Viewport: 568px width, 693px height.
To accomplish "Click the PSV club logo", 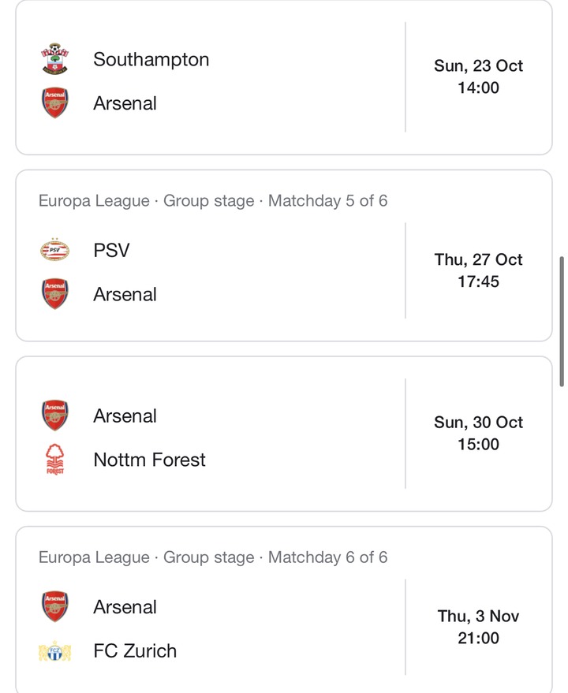I will 55,250.
